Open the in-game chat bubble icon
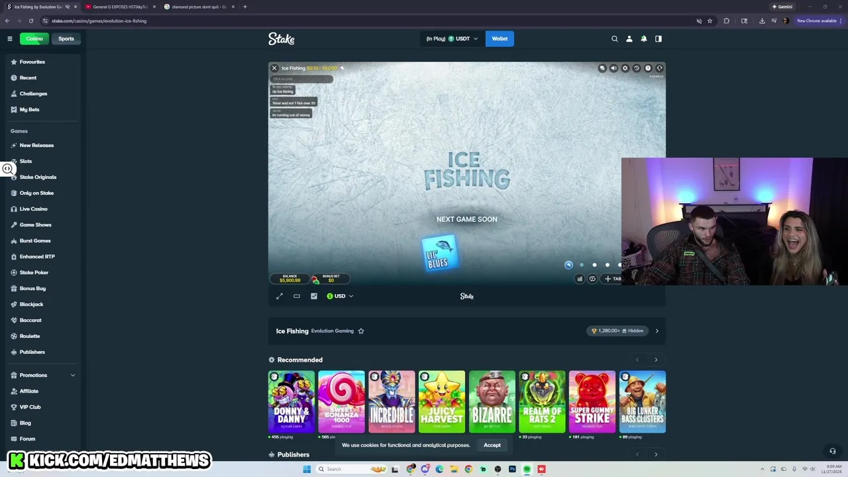 (x=602, y=68)
